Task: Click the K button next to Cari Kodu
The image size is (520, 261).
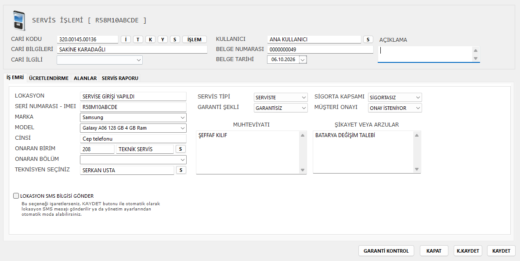Action: (x=150, y=40)
